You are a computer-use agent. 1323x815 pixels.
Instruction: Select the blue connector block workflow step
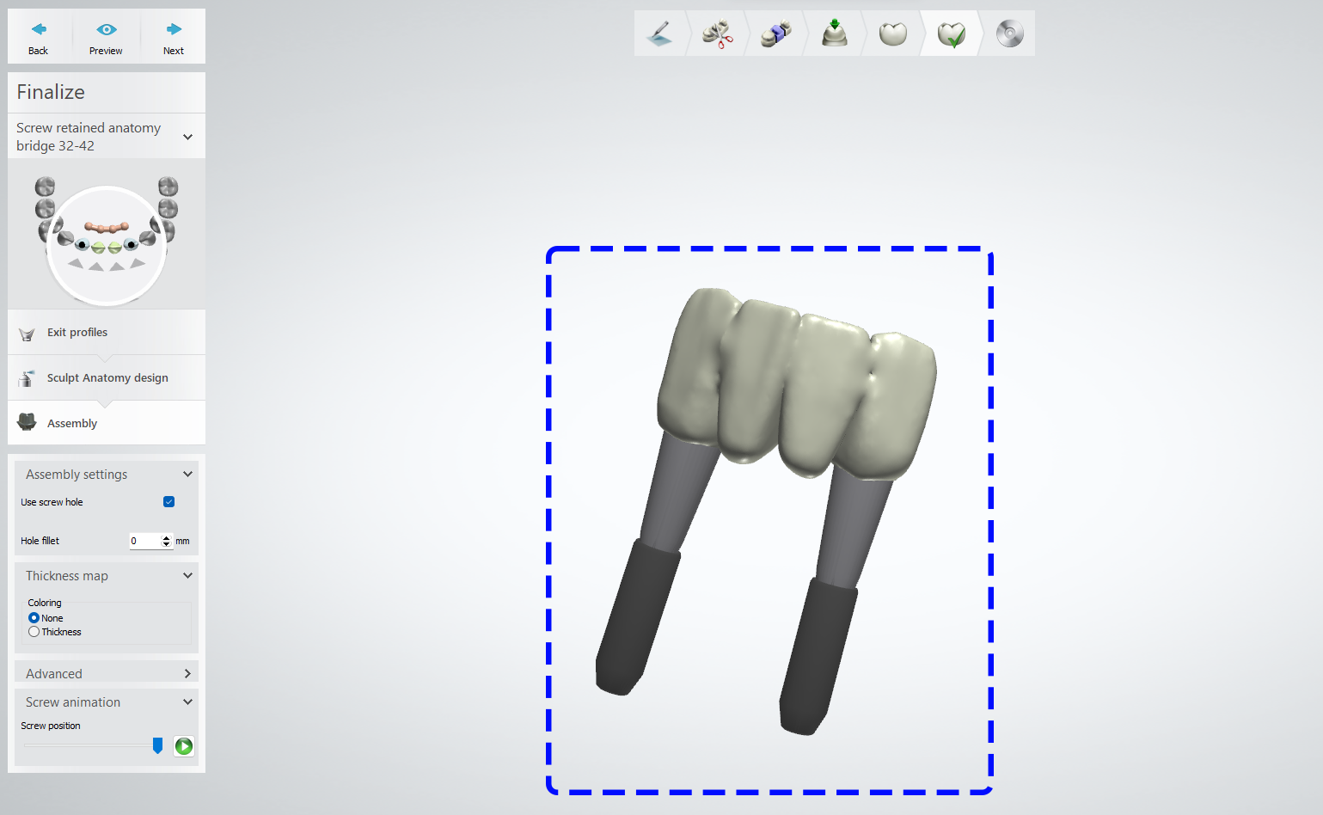(775, 34)
